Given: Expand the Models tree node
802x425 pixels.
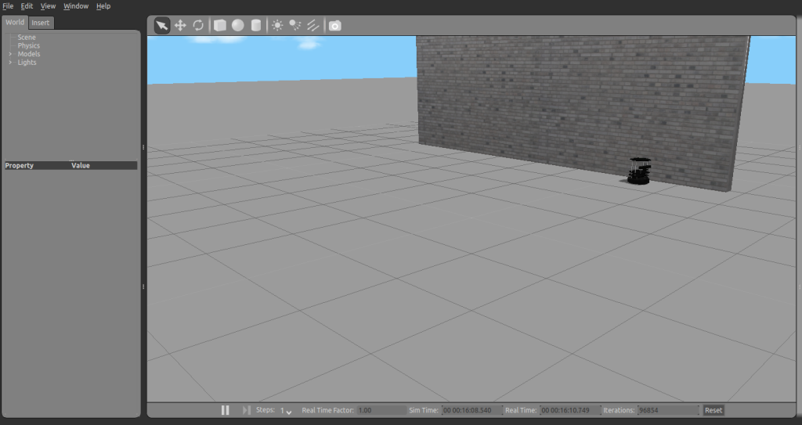Looking at the screenshot, I should pyautogui.click(x=10, y=54).
